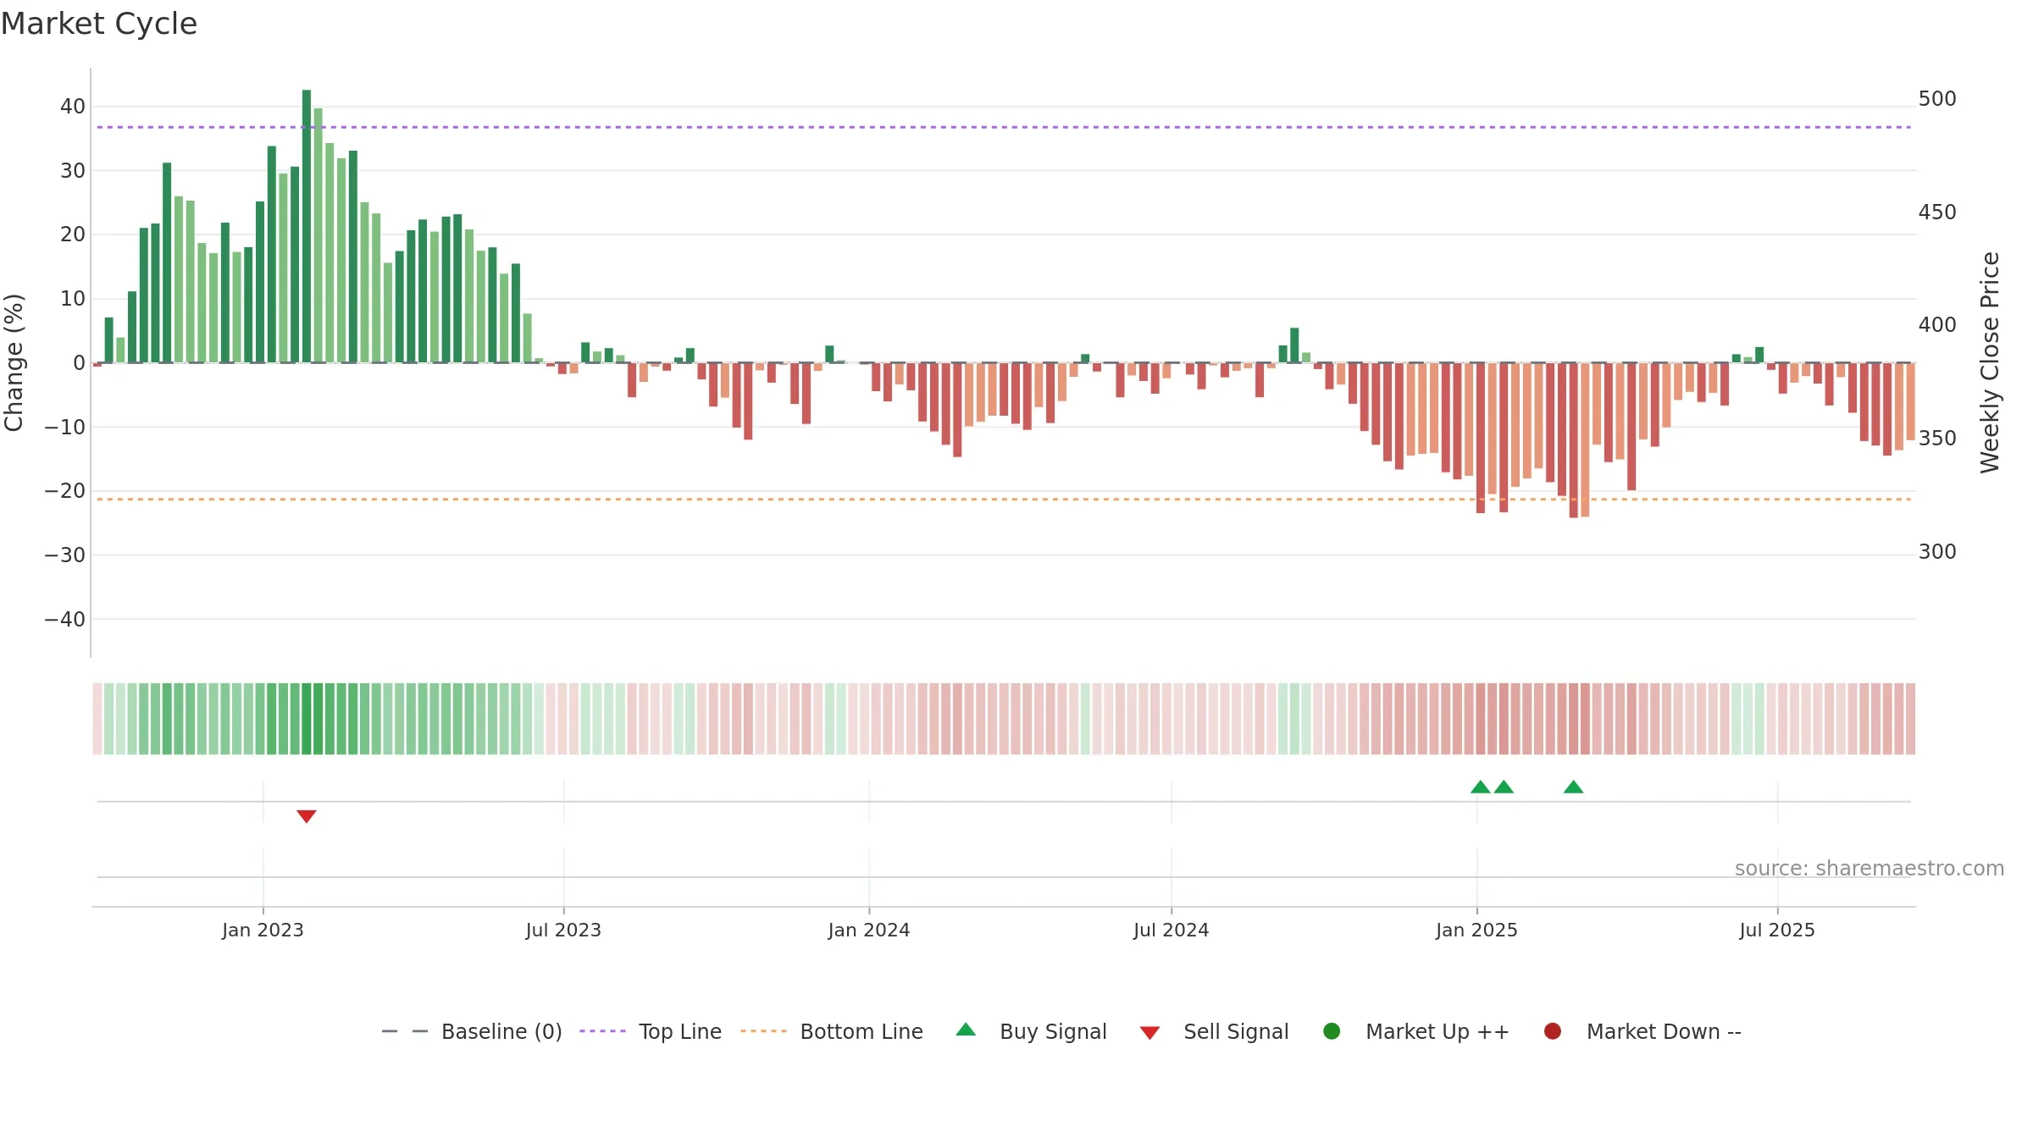Click the Market Up ++ green circle icon
The width and height of the screenshot is (2033, 1143).
(1332, 1031)
